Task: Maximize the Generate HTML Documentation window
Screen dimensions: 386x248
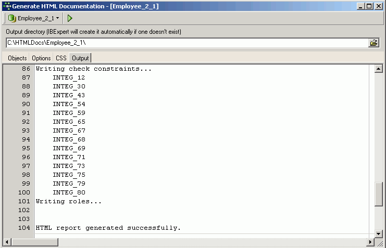Action: [x=369, y=6]
